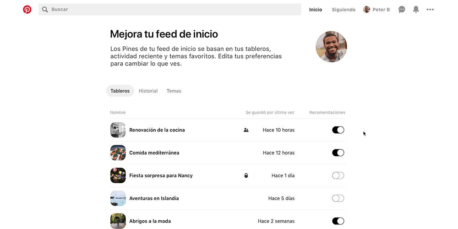Open Fiesta sorpresa para Nancy thumbnail

[x=118, y=175]
